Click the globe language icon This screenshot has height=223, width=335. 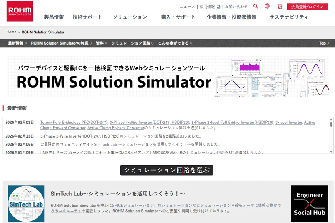pyautogui.click(x=267, y=6)
